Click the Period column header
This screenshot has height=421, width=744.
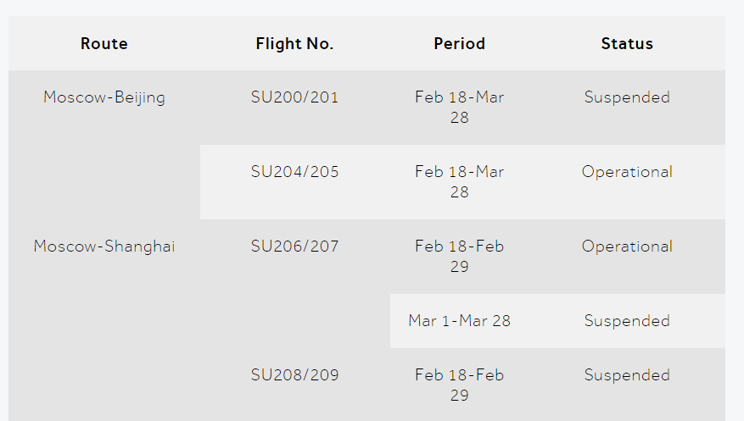click(459, 43)
